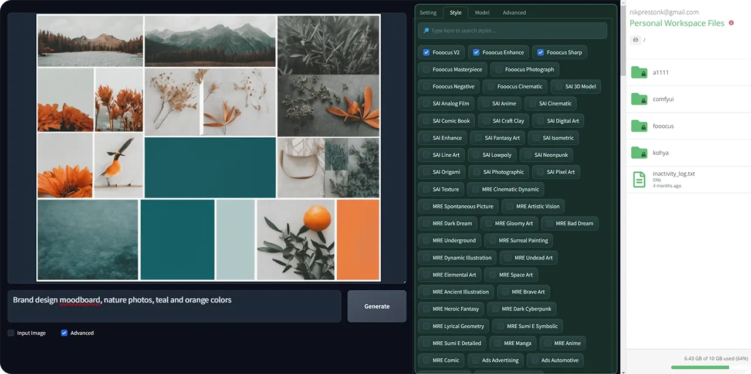Enable the Input Image checkbox
The height and width of the screenshot is (374, 751).
(x=10, y=332)
